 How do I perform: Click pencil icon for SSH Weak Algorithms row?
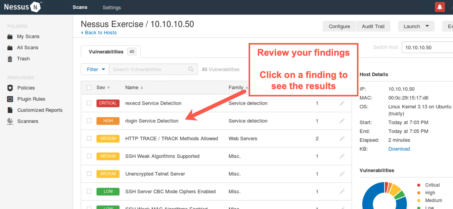click(x=342, y=156)
